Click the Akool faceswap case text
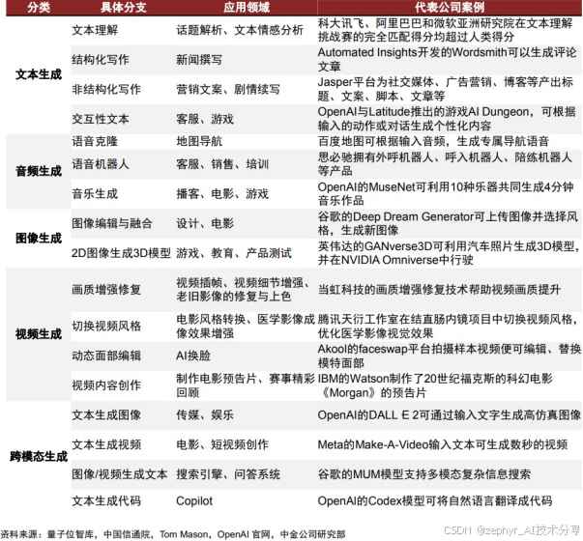Viewport: 583px width, 541px height. pos(450,356)
